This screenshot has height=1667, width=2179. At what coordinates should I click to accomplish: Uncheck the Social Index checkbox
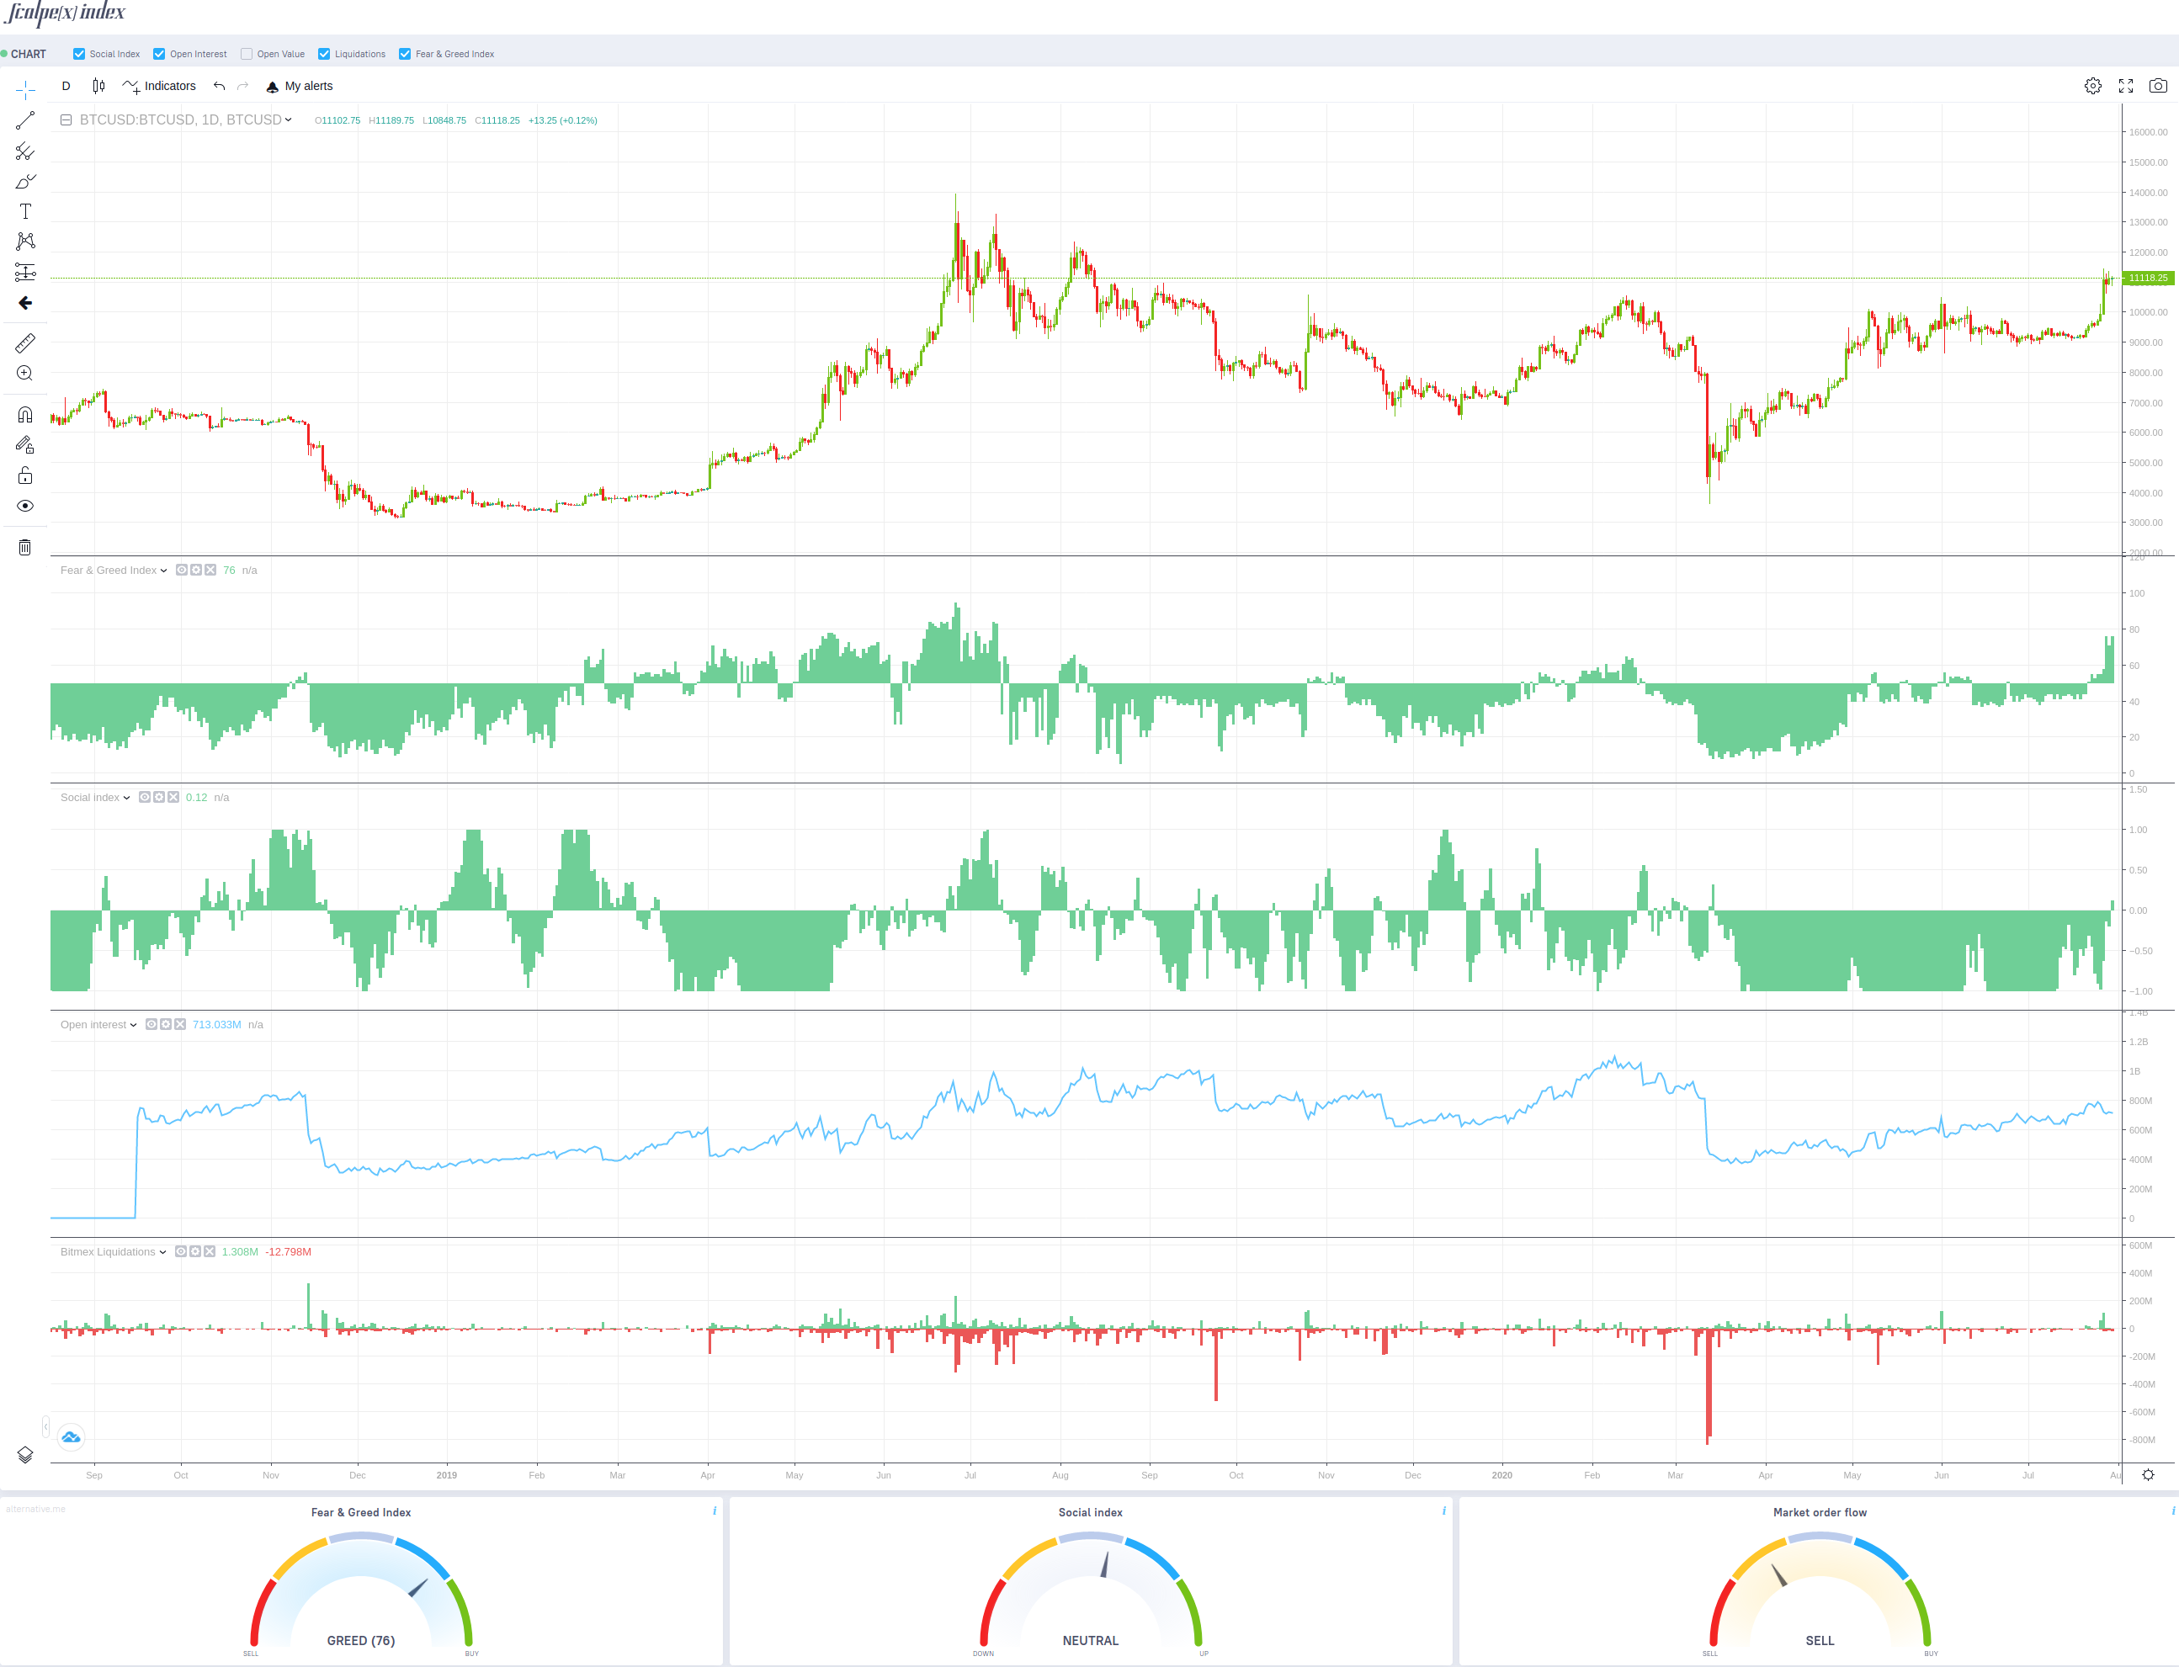[x=79, y=55]
